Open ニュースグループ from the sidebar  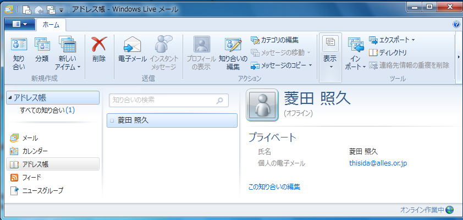37,190
